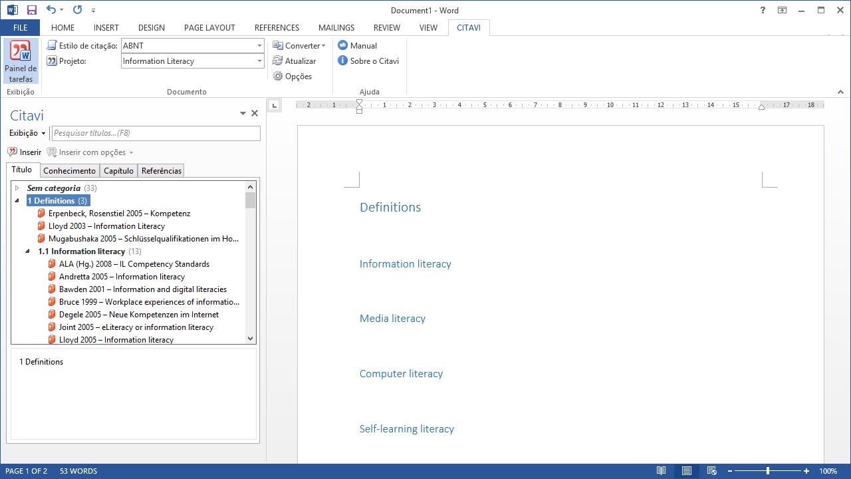Viewport: 851px width, 479px height.
Task: Open Word Help question mark icon
Action: pyautogui.click(x=763, y=10)
